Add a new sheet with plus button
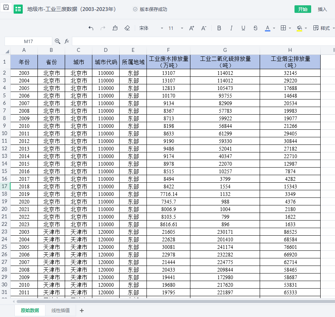This screenshot has height=317, width=335. (82, 311)
